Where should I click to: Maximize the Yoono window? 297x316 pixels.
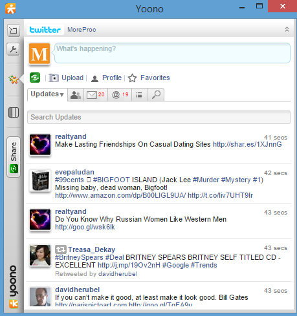click(x=259, y=6)
